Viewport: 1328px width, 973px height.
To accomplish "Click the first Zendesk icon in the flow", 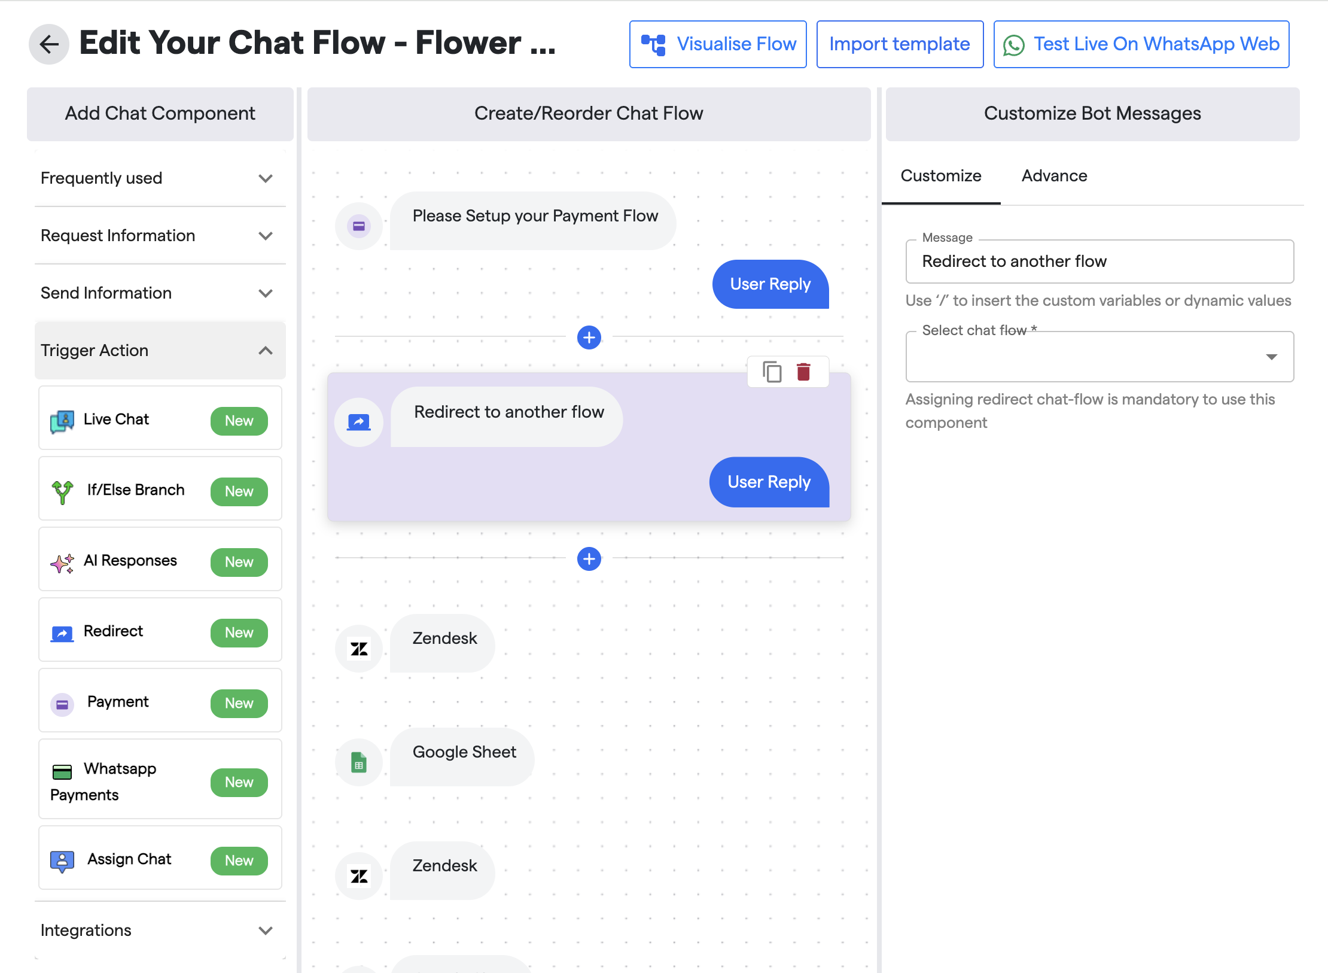I will [359, 649].
